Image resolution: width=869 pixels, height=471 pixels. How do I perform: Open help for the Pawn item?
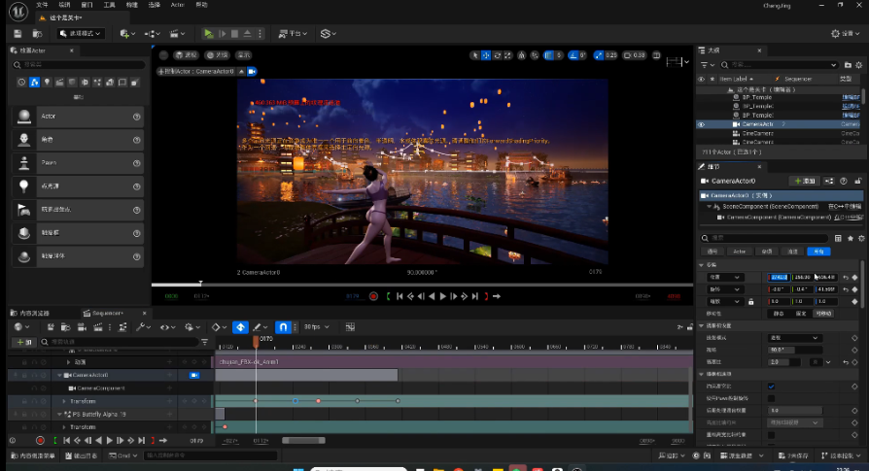tap(136, 163)
